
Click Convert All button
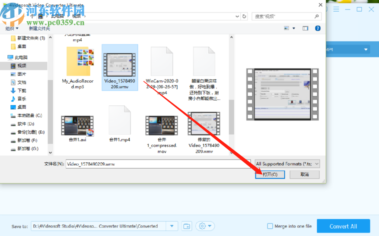pyautogui.click(x=343, y=226)
